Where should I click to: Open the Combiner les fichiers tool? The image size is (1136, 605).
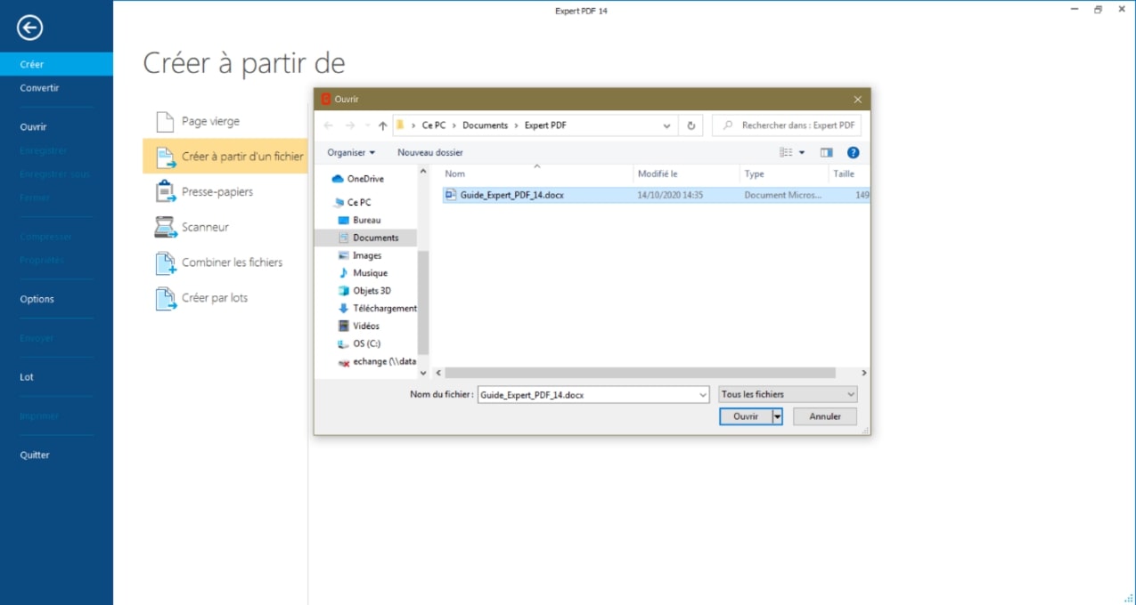[166, 262]
